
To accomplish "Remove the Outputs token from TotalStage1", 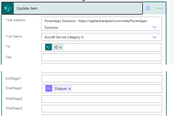I will (x=69, y=89).
